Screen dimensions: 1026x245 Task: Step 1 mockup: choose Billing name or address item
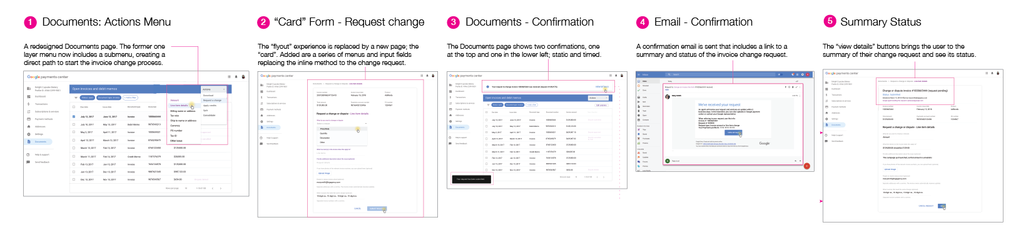183,111
